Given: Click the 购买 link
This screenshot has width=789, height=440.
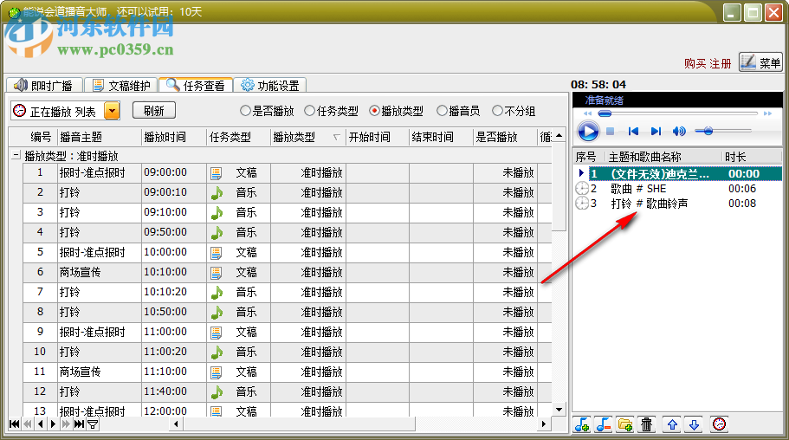Looking at the screenshot, I should [695, 64].
